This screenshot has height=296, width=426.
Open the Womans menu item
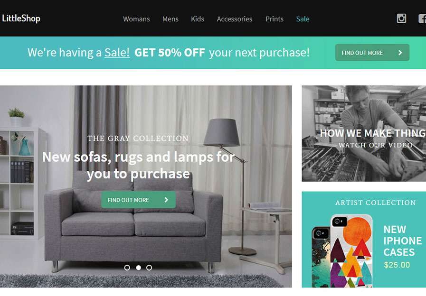(136, 19)
